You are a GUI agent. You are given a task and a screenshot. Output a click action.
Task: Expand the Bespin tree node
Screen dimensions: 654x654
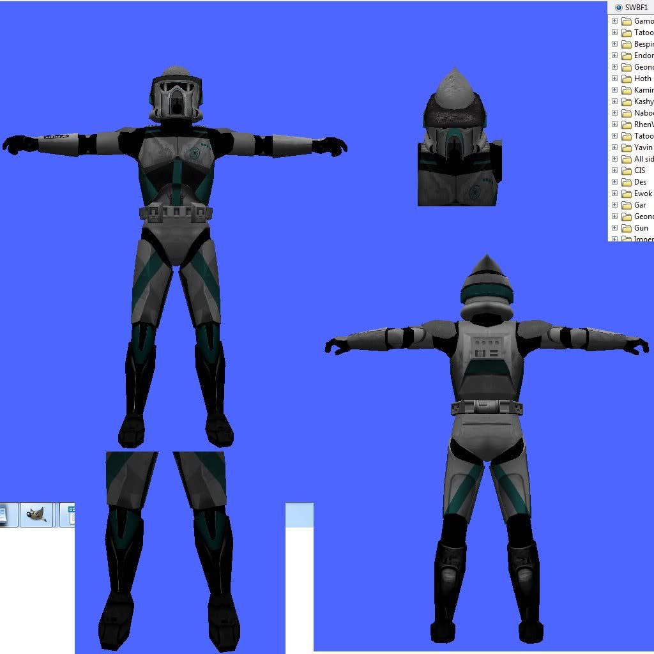614,43
